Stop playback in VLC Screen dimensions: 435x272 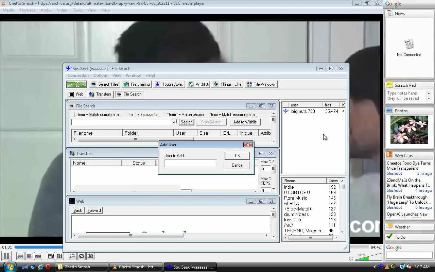[x=29, y=256]
